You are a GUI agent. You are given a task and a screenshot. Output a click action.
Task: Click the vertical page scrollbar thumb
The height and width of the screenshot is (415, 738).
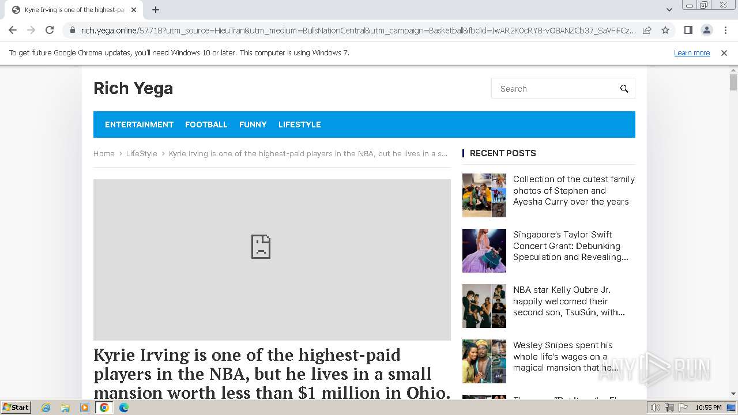coord(733,82)
